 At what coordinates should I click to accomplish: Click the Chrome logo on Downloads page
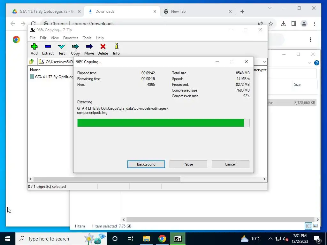(16, 39)
